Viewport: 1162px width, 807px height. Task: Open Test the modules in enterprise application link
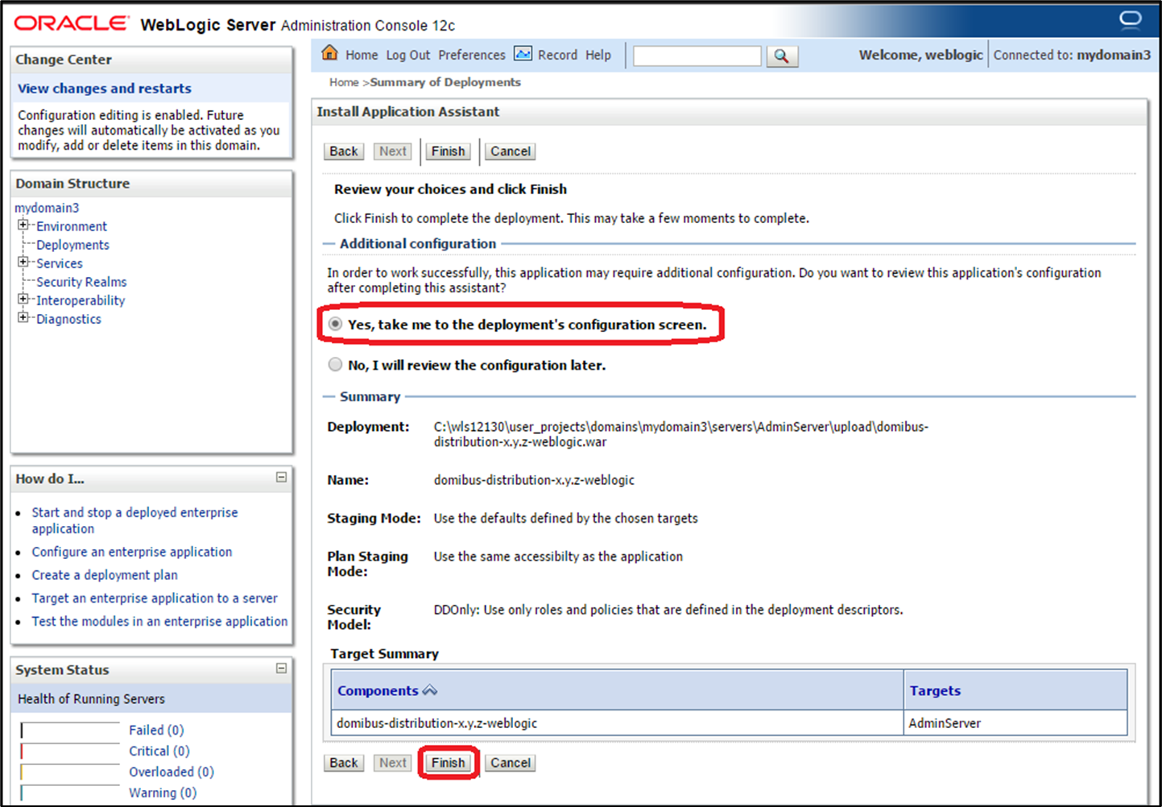[159, 622]
